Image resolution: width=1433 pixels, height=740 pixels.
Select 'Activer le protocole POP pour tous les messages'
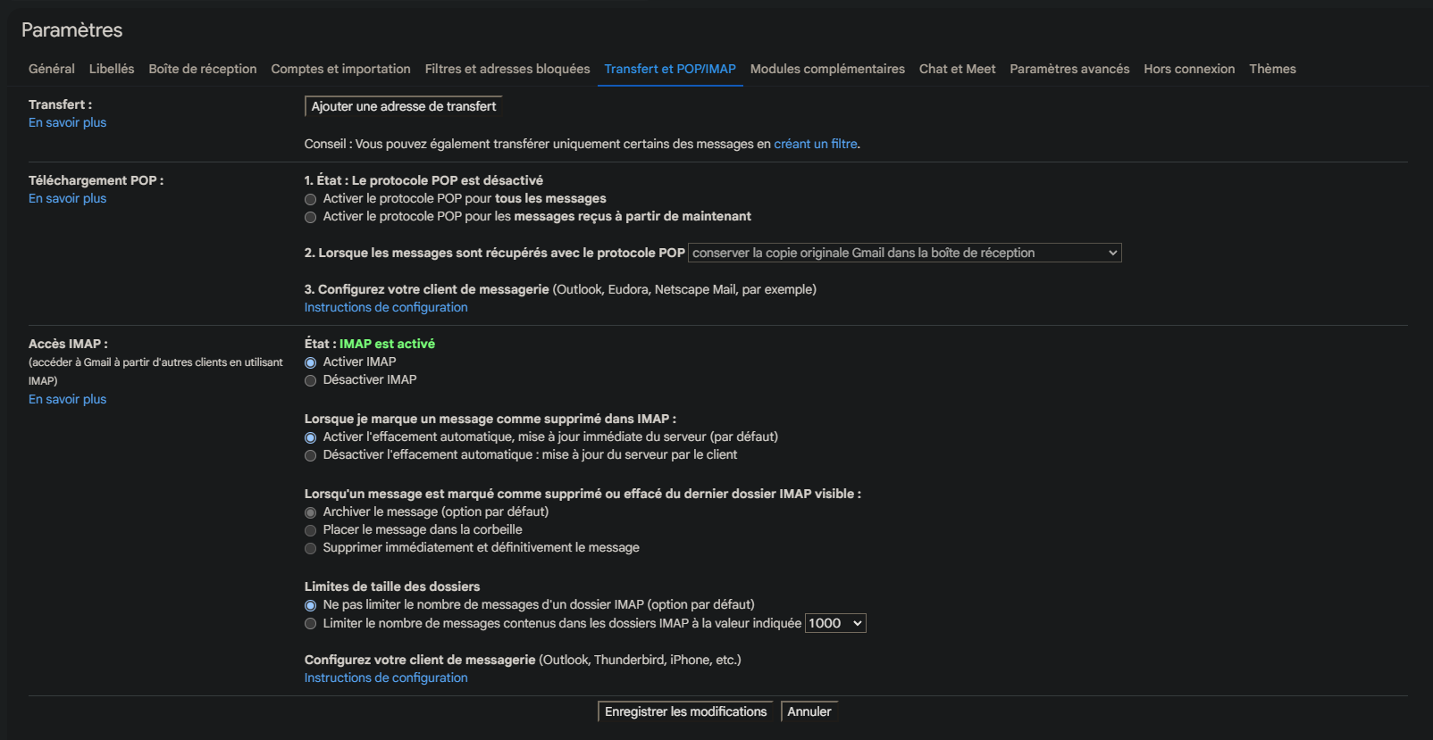[311, 199]
